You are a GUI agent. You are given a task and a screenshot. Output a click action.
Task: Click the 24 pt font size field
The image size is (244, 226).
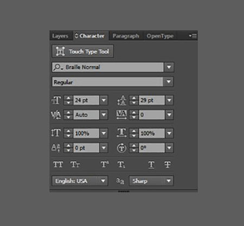(86, 100)
